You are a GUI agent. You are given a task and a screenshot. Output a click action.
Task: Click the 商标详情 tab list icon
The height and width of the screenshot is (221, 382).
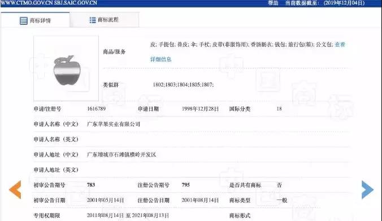[23, 21]
